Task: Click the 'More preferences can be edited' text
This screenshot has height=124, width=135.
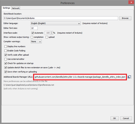Action: pos(25,81)
